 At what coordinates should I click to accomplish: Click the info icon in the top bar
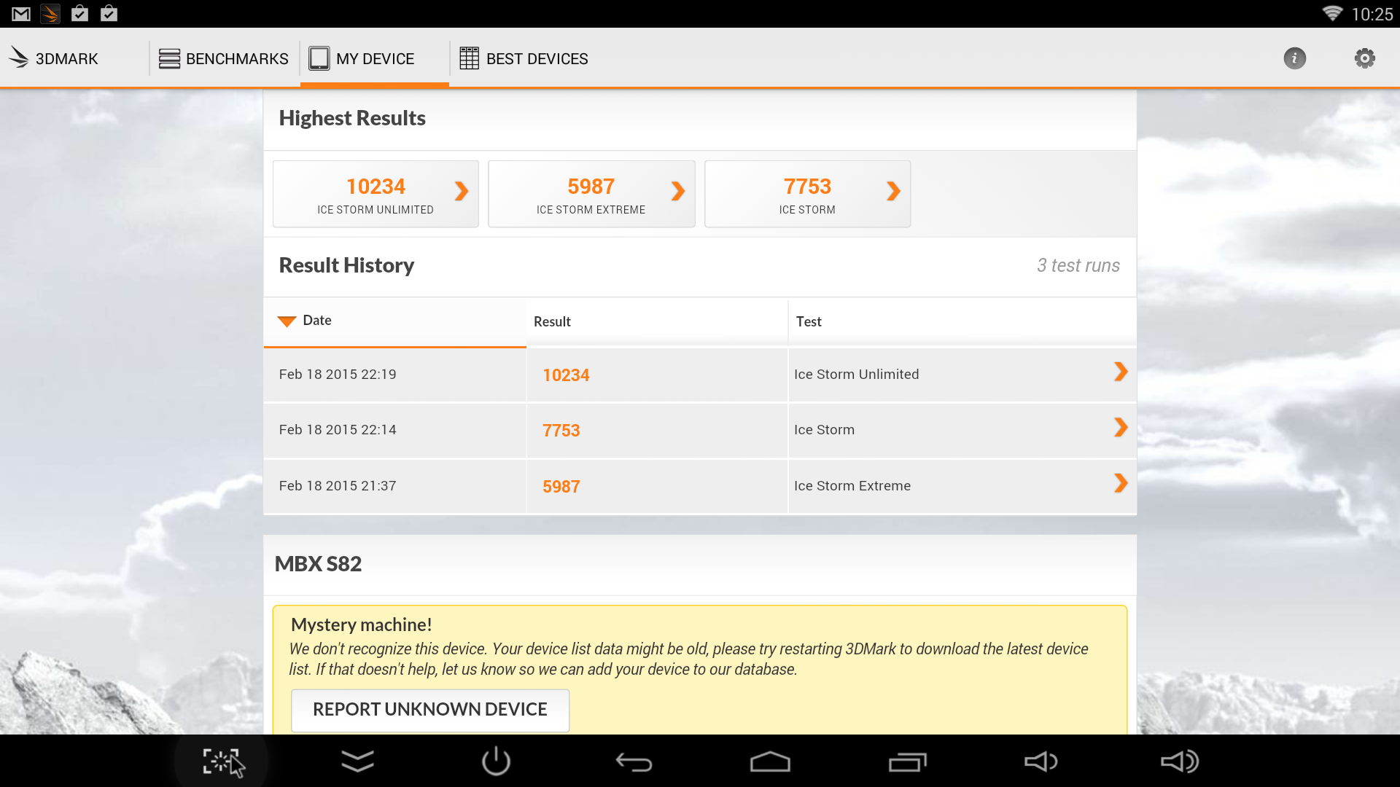coord(1295,58)
